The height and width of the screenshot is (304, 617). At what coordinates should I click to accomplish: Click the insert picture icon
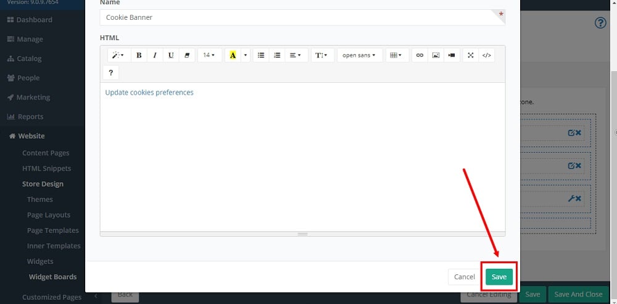click(436, 55)
